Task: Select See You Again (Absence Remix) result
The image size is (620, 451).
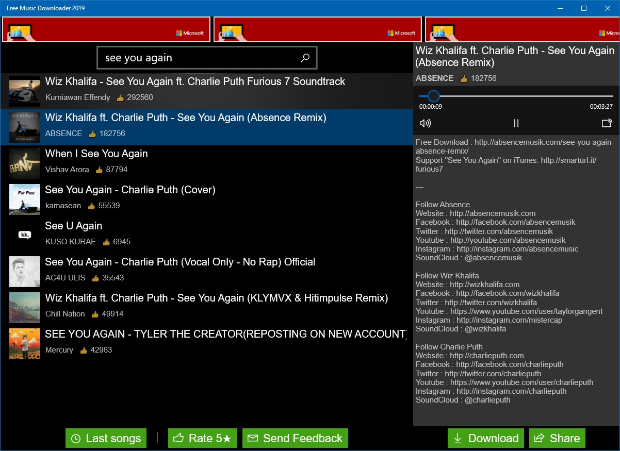Action: coord(206,127)
